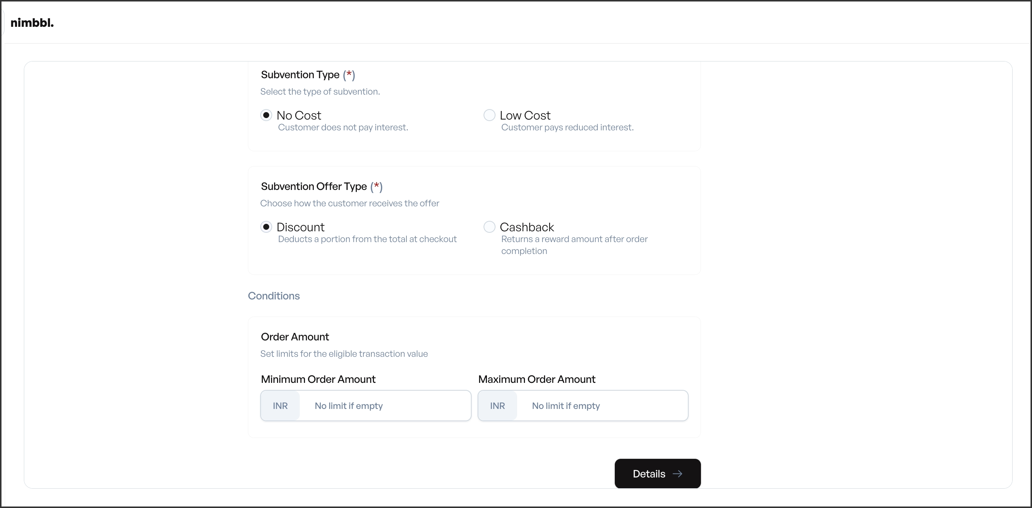Click the Conditions heading
Screen dimensions: 1032x508
274,296
